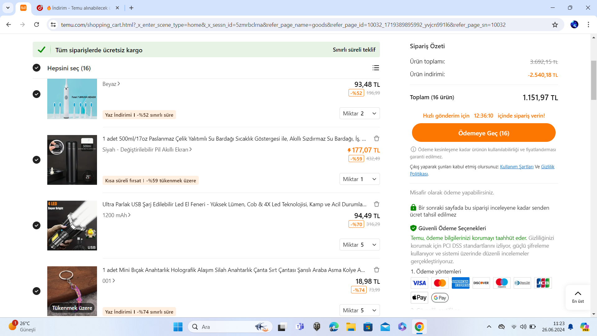Viewport: 597px width, 336px height.
Task: Open the keychain knife product thumbnail
Action: [72, 291]
